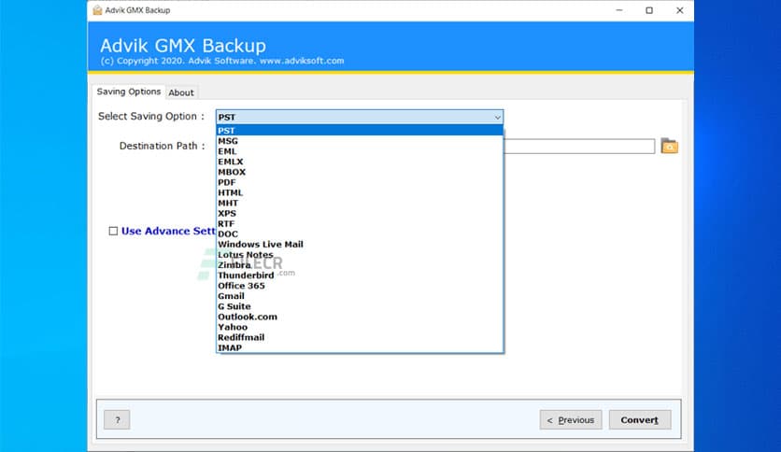Screen dimensions: 781x452
Task: Select Office 365 from the list
Action: (x=360, y=286)
